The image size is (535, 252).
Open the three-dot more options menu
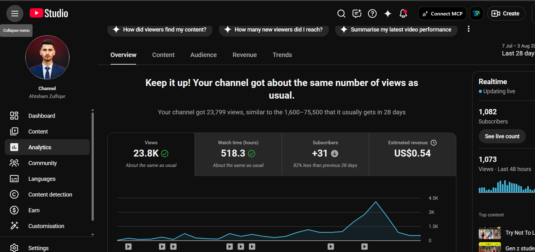[469, 29]
